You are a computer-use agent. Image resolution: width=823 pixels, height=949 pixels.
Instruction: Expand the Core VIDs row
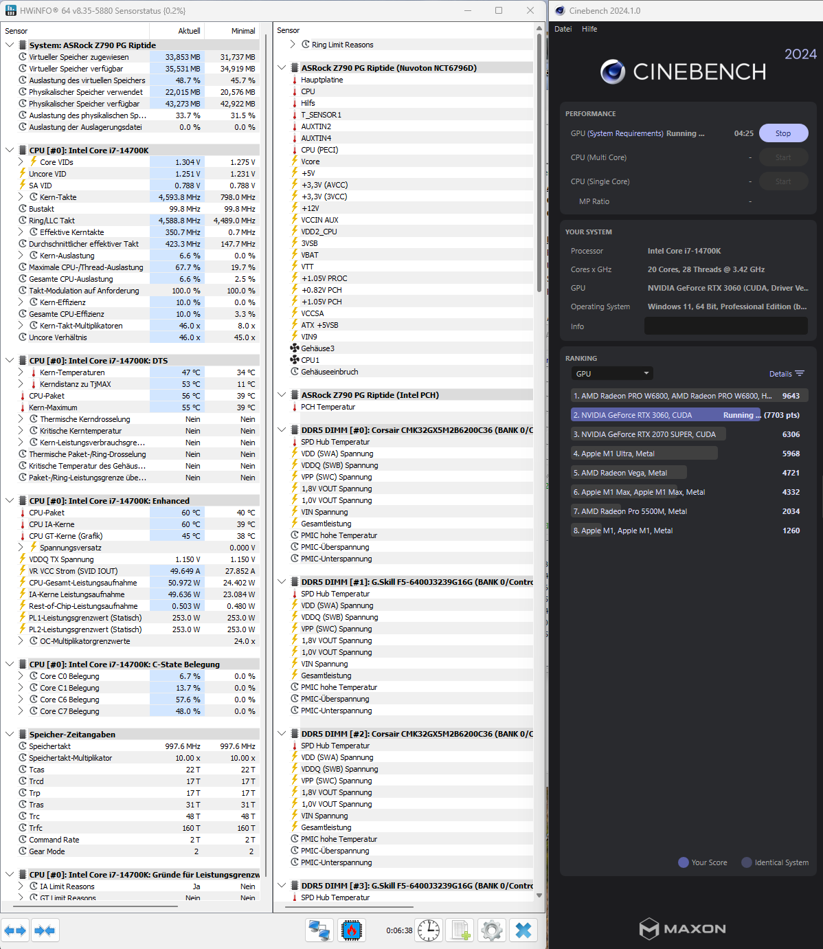(21, 162)
